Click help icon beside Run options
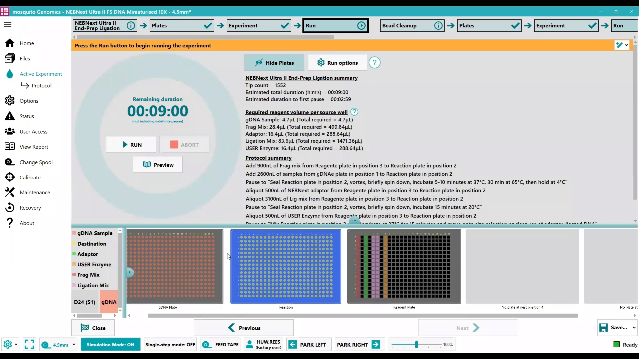The image size is (639, 359). (x=374, y=63)
